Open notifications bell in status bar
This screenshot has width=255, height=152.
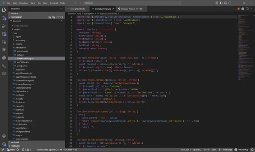point(252,149)
